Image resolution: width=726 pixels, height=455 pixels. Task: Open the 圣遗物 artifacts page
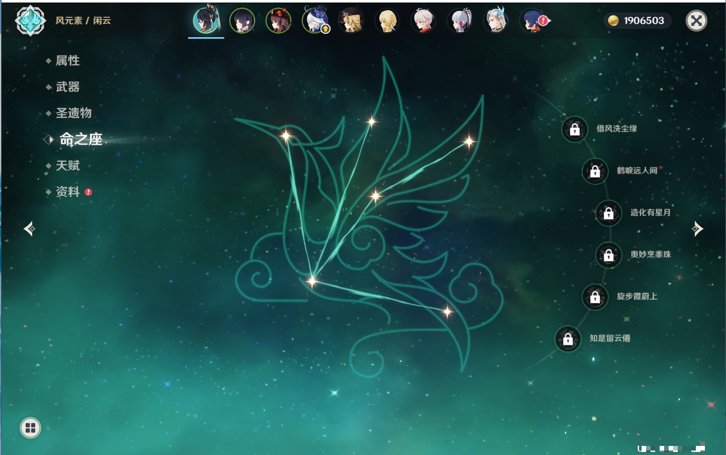coord(73,113)
